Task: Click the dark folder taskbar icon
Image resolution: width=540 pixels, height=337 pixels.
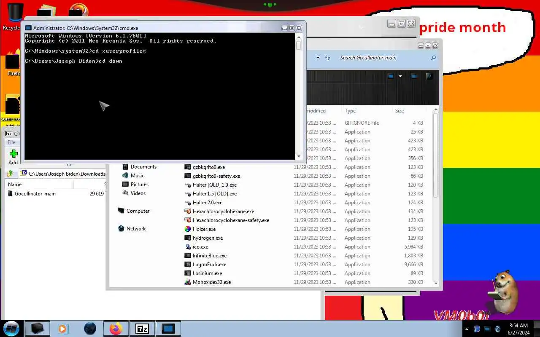Action: 38,329
